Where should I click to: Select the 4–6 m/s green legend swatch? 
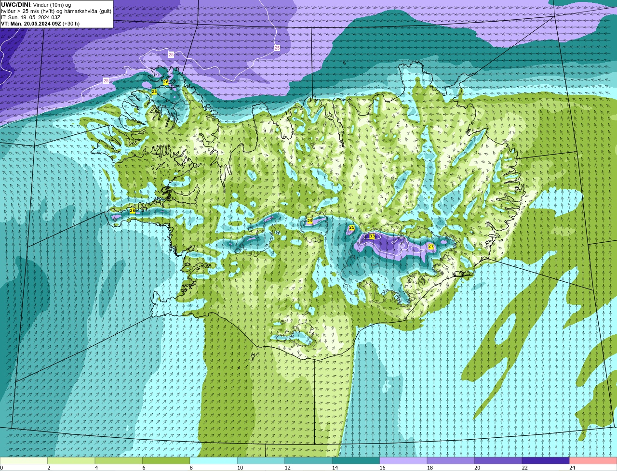pyautogui.click(x=119, y=461)
